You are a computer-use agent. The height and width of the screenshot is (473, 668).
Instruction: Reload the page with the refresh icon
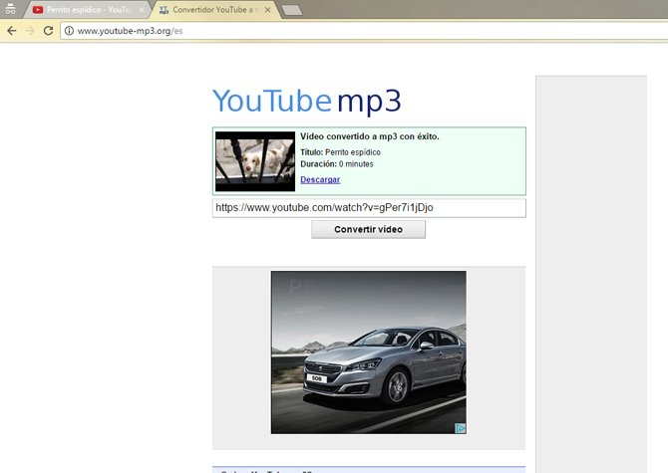tap(48, 31)
